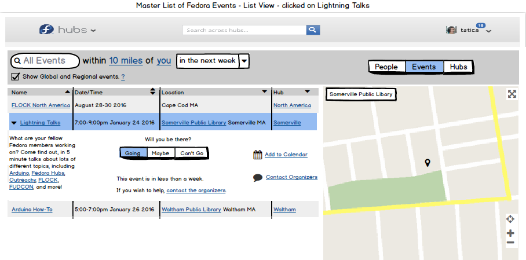The height and width of the screenshot is (260, 526).
Task: Open the Waltham Public Library link
Action: pos(191,210)
